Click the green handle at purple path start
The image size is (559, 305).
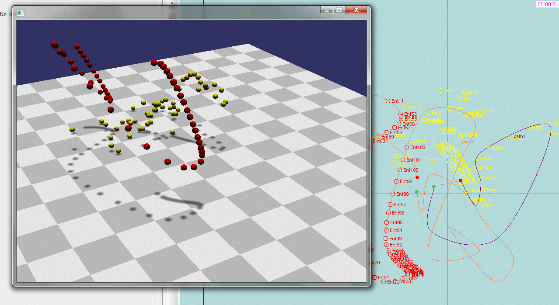[434, 187]
